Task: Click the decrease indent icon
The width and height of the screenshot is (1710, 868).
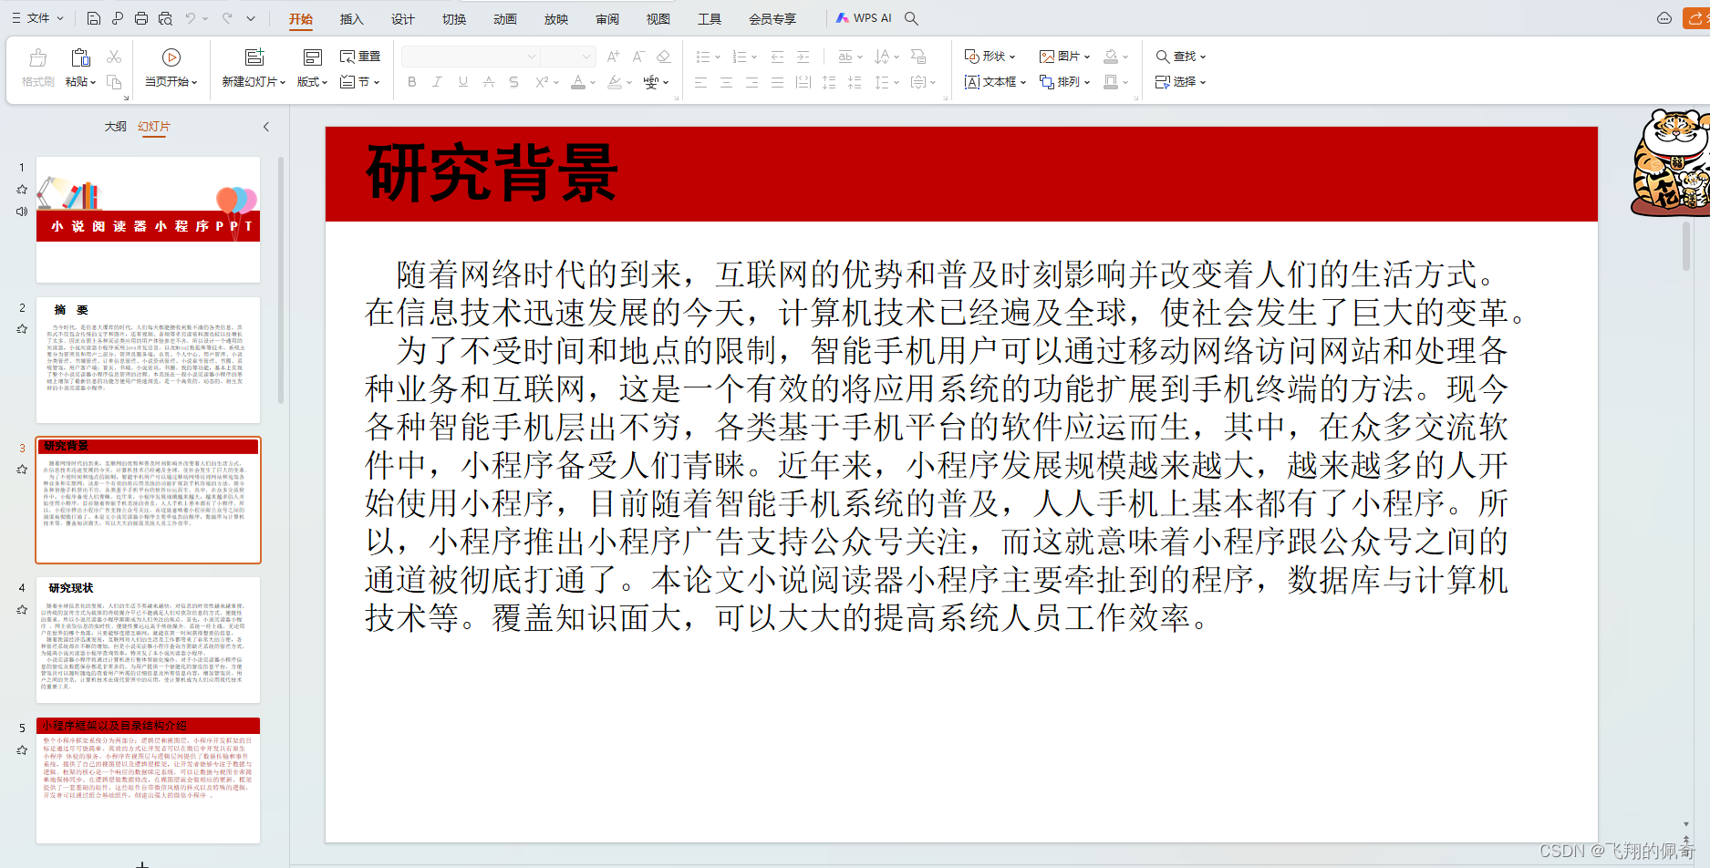Action: point(777,57)
